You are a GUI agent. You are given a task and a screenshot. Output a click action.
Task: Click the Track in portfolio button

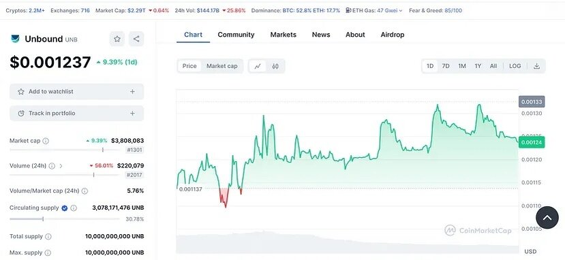click(77, 113)
